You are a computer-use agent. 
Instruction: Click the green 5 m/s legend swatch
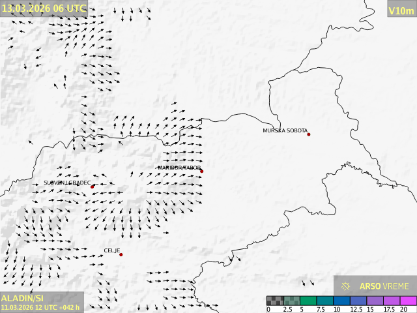click(x=308, y=301)
